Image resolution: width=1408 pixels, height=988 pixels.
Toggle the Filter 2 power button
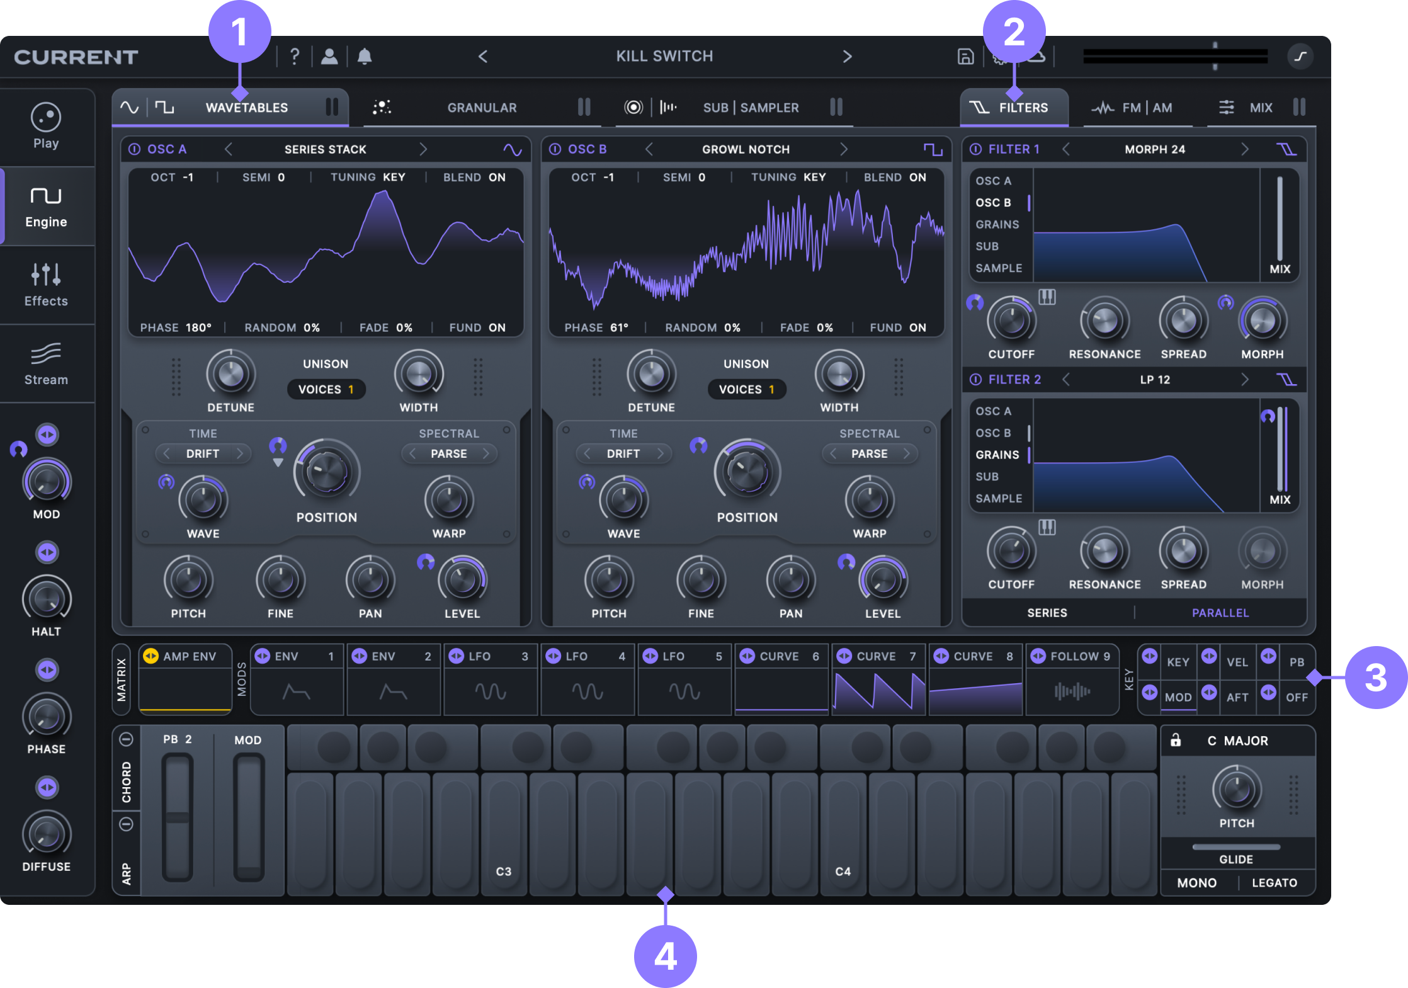point(975,379)
